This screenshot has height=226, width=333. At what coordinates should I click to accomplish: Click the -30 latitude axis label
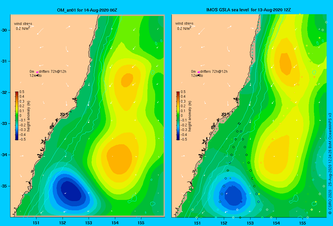click(4, 30)
